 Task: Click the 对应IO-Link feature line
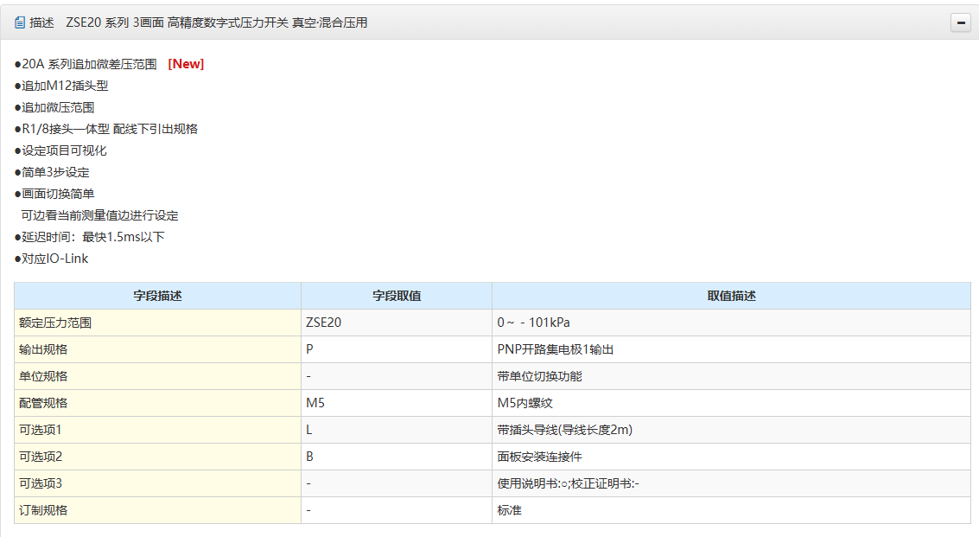click(52, 259)
